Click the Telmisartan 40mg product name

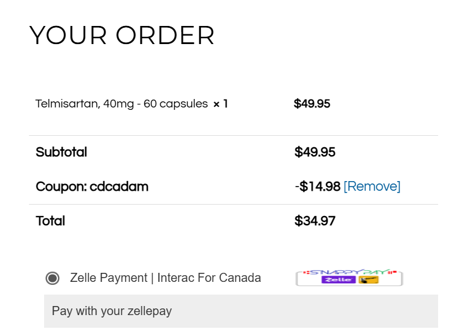pos(121,104)
